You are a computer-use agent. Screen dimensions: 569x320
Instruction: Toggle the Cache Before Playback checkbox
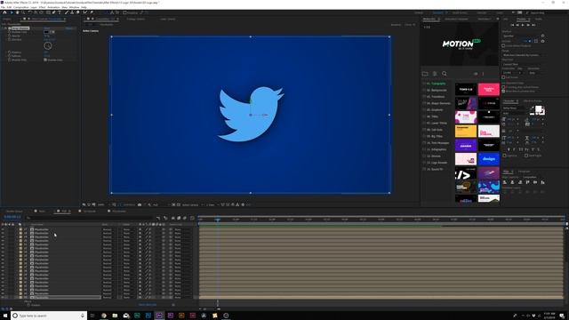click(503, 45)
